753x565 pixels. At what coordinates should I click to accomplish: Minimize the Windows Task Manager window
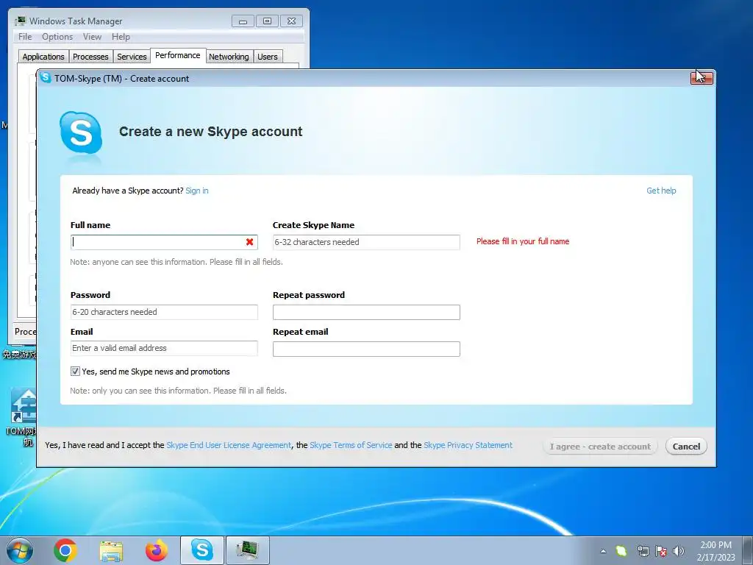pyautogui.click(x=243, y=21)
